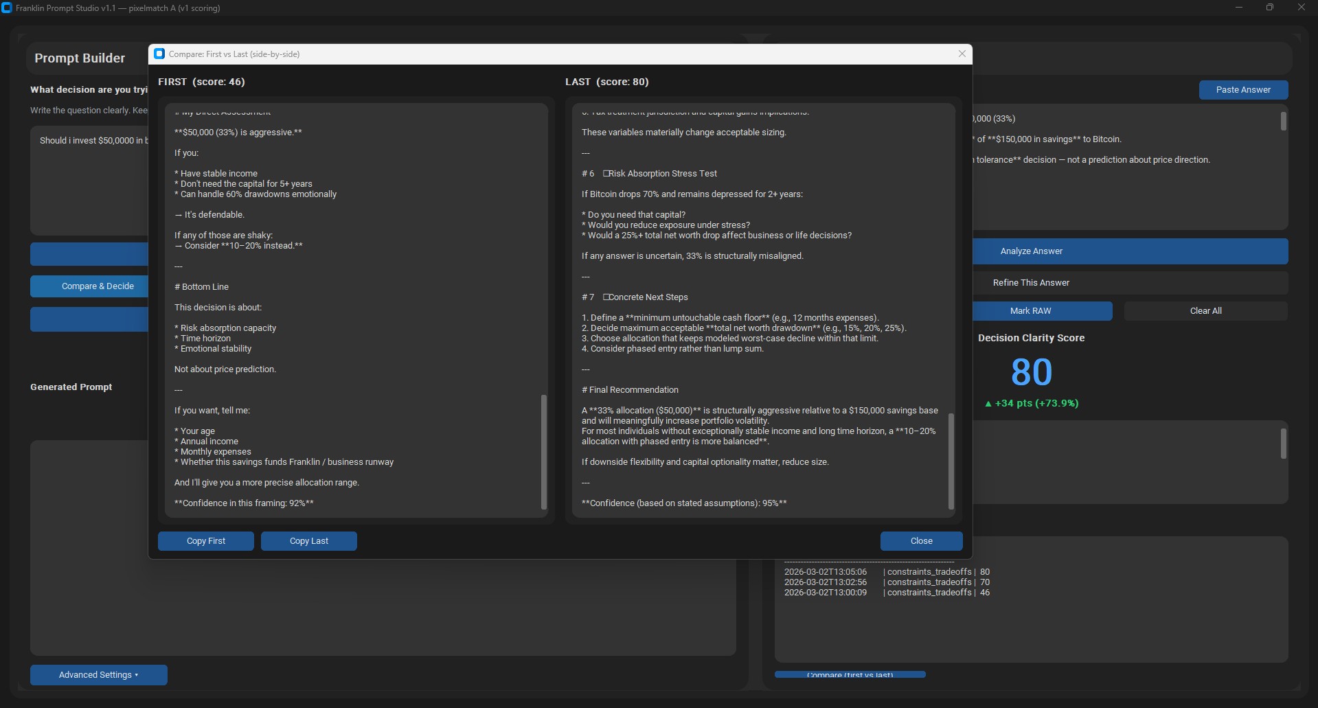Click the LAST answer pane scrollbar
Viewport: 1318px width, 708px height.
(x=951, y=460)
